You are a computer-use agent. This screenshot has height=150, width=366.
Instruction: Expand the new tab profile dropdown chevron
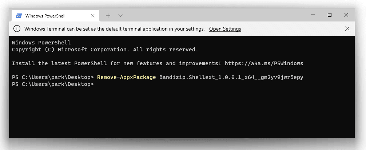pos(121,16)
